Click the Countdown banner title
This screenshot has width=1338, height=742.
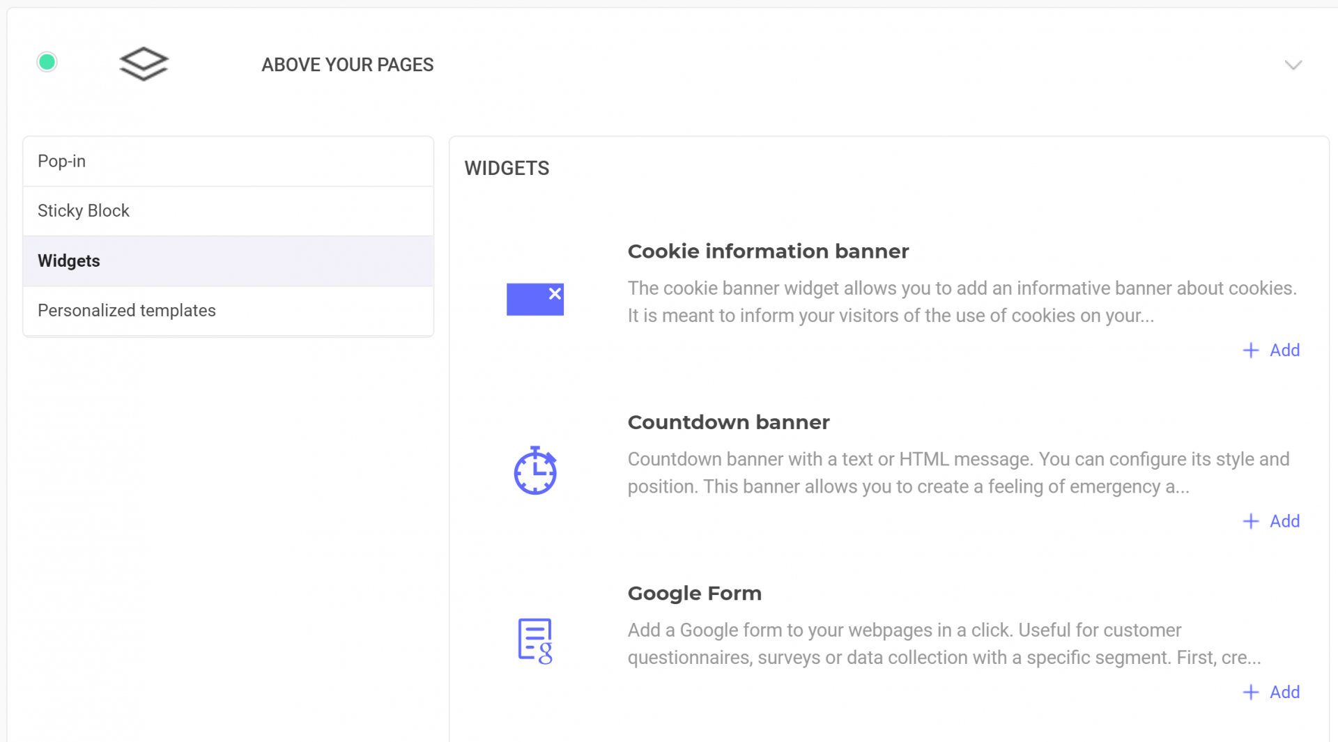point(728,422)
